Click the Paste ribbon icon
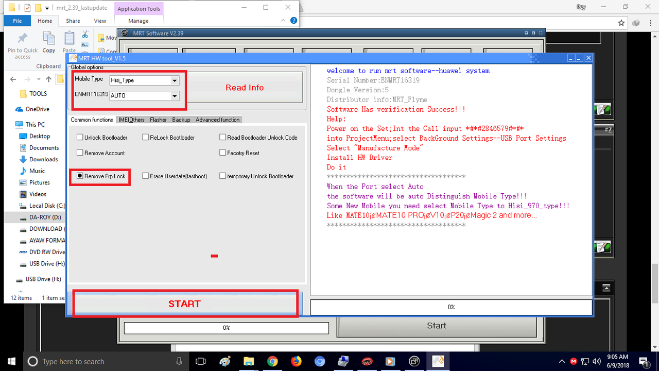Viewport: 659px width, 371px height. coord(69,42)
